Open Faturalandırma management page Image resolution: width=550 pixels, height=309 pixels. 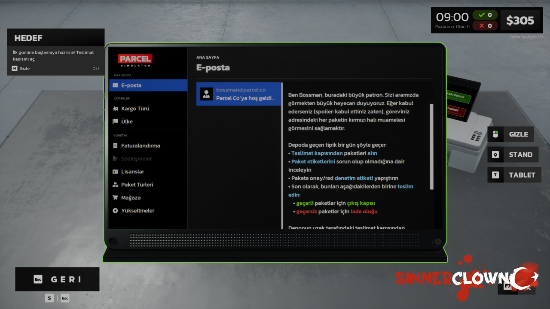click(x=148, y=145)
